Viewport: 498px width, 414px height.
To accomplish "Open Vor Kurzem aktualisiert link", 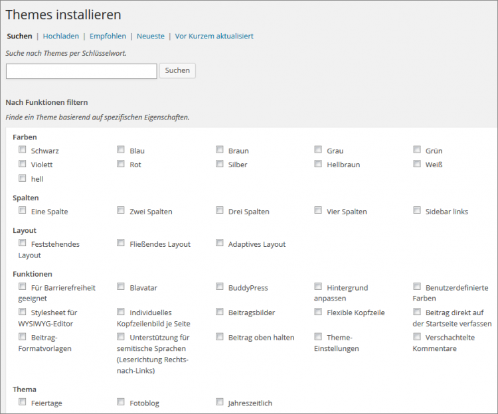I will point(214,36).
